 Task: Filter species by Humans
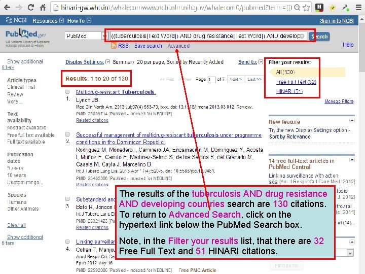[x=17, y=202]
